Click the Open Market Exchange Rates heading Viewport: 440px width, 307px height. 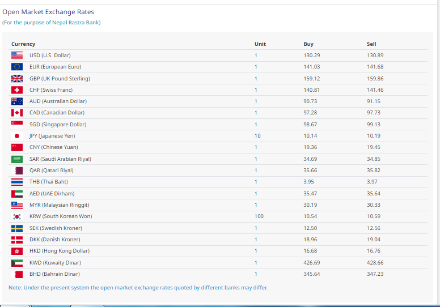[x=48, y=12]
